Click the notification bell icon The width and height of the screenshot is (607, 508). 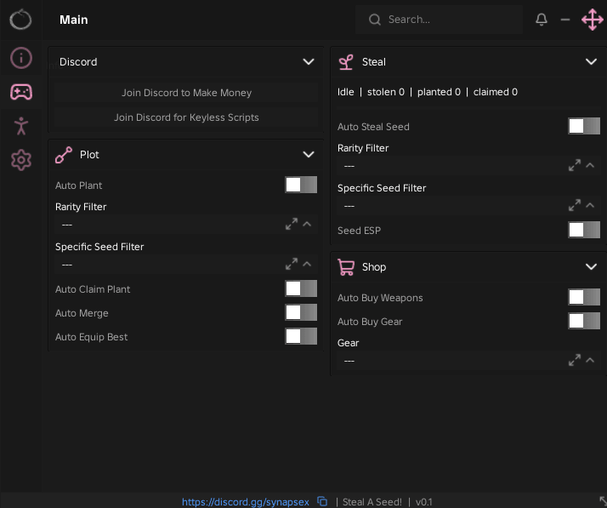click(x=542, y=20)
